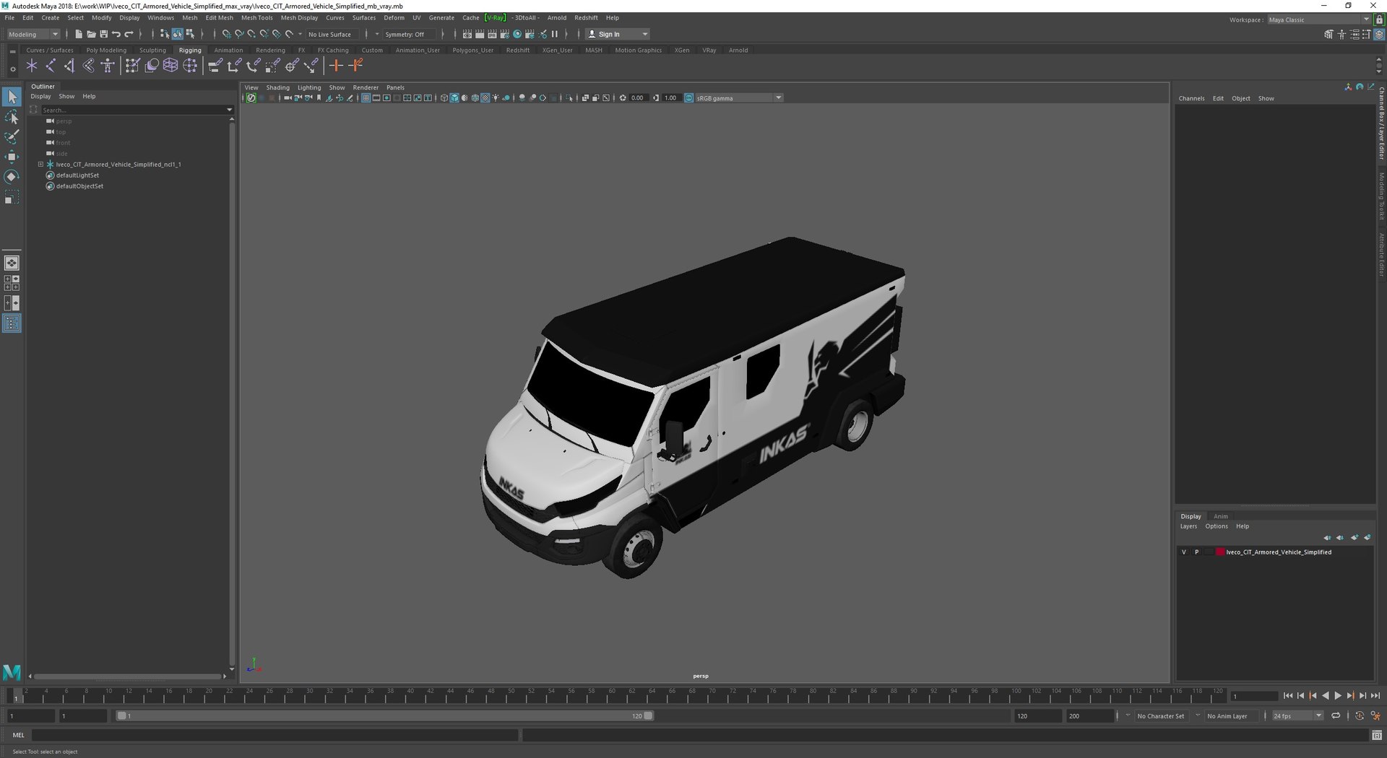
Task: Click the Create Locator shelf icon
Action: pyautogui.click(x=32, y=66)
